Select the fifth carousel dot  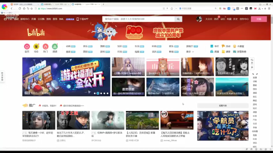[107, 93]
